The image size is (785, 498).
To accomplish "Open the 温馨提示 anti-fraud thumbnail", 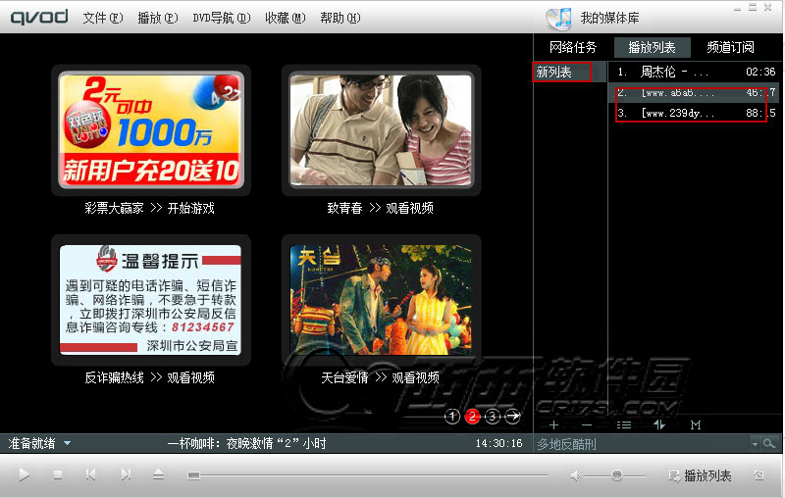I will 150,300.
